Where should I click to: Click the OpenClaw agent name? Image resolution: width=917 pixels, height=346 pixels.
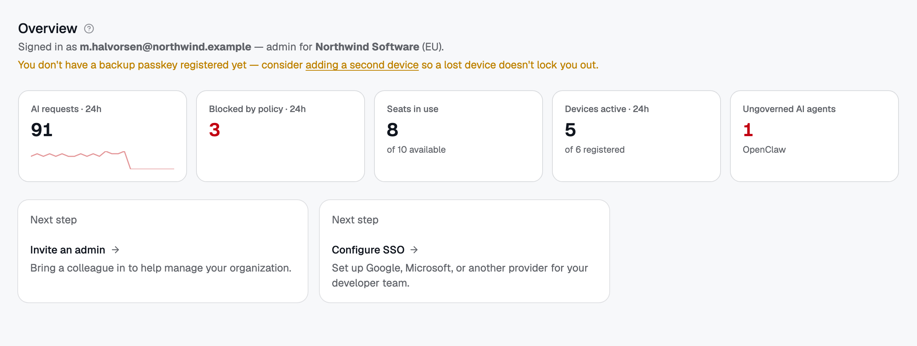point(764,150)
